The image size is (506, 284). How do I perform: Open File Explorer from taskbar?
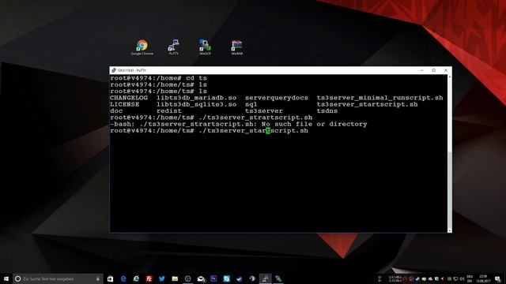(175, 278)
